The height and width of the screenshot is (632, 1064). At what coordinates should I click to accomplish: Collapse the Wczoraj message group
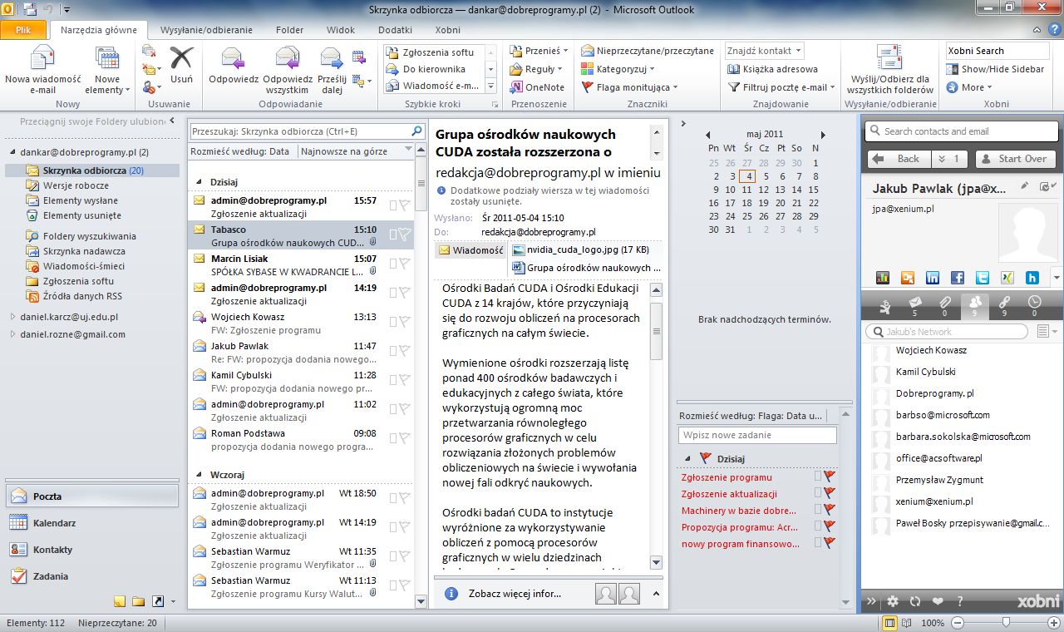coord(199,474)
